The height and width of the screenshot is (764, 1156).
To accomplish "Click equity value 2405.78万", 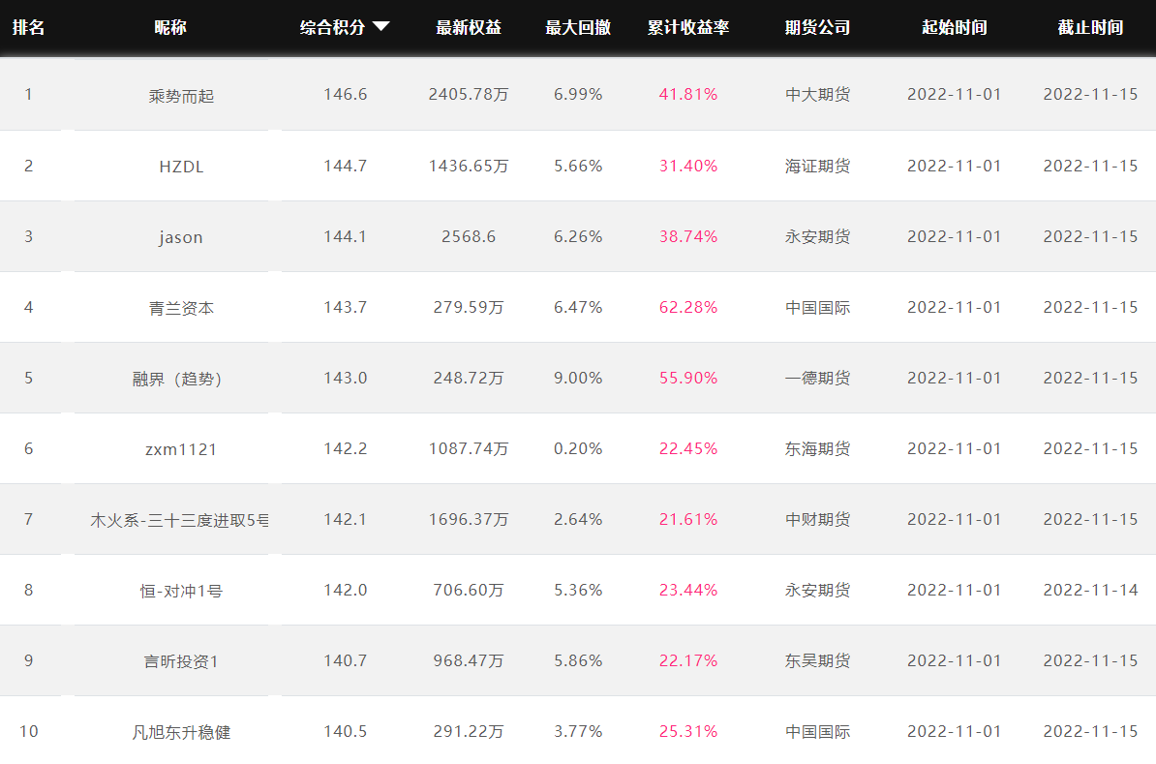I will tap(469, 94).
